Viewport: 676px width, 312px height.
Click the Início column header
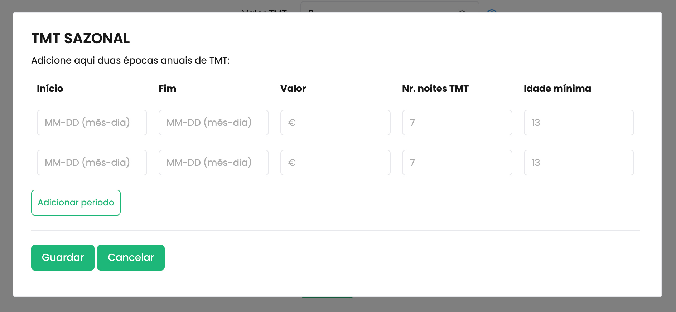click(x=50, y=89)
